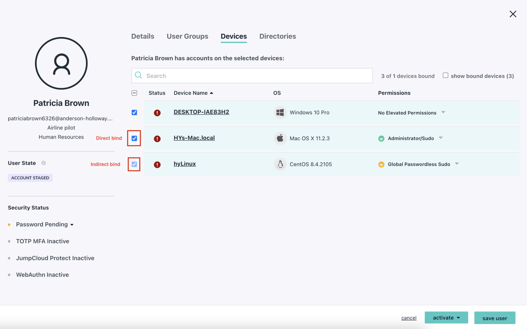This screenshot has width=527, height=329.
Task: Click inside the device search field
Action: pyautogui.click(x=252, y=76)
